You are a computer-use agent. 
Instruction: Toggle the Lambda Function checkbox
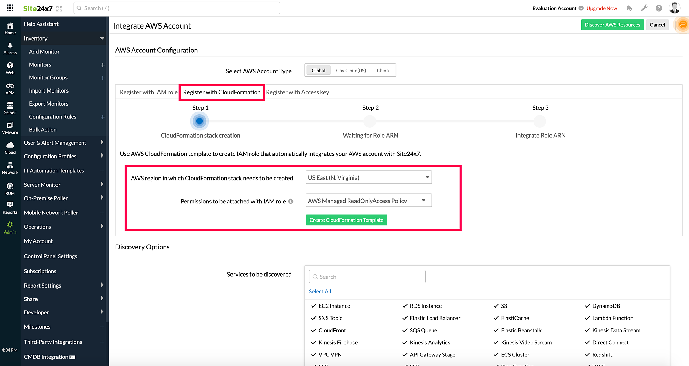(x=587, y=318)
